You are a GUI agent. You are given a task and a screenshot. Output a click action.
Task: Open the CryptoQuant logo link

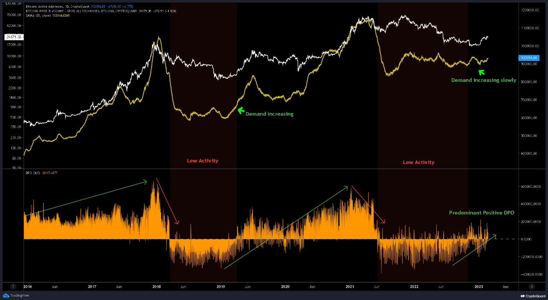pos(533,296)
